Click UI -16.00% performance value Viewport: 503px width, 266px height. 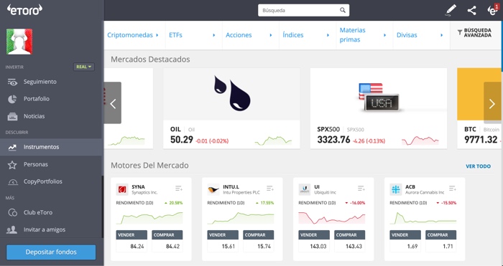[358, 203]
